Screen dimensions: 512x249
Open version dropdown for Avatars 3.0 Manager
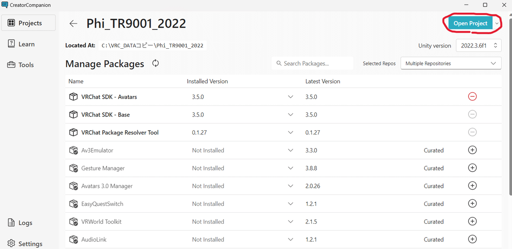pos(291,186)
